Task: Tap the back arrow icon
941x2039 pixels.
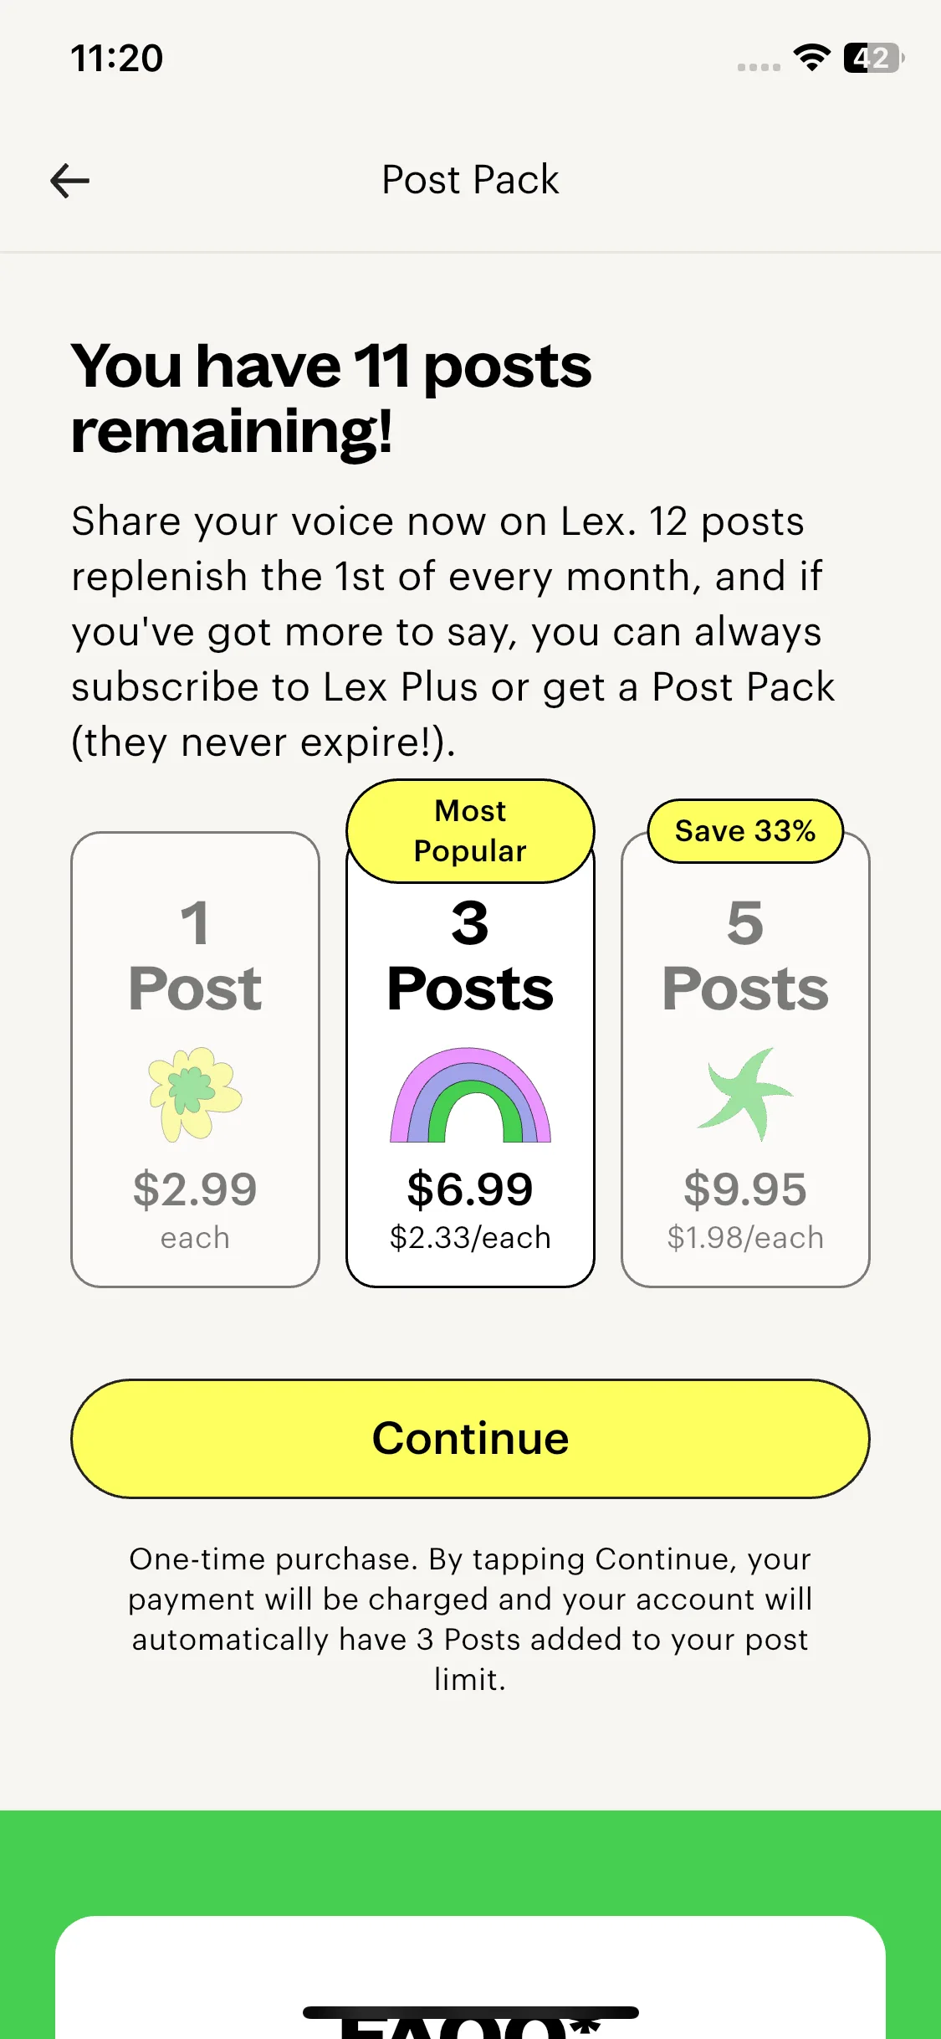Action: (70, 181)
